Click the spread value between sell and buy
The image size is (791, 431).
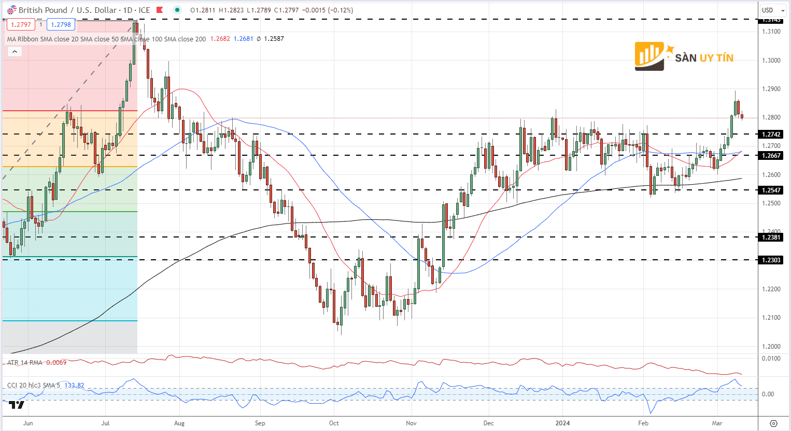pos(41,24)
